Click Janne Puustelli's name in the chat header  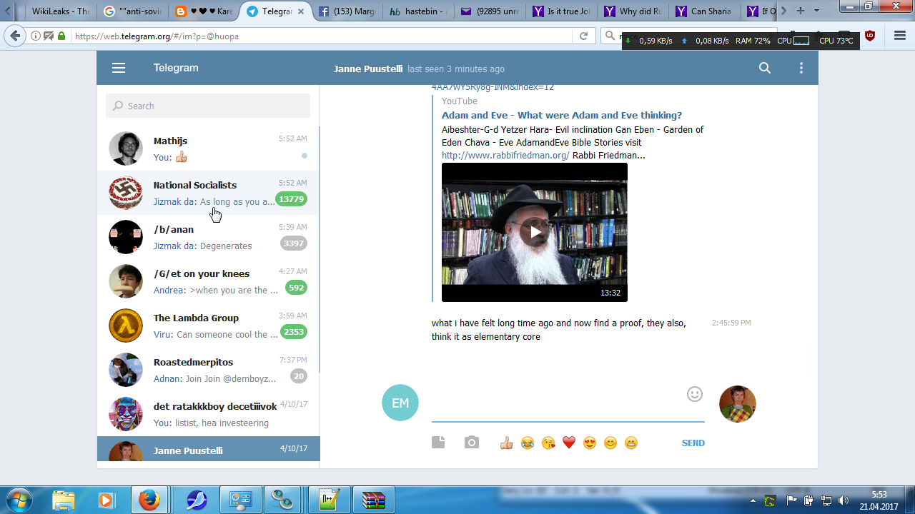[x=368, y=69]
